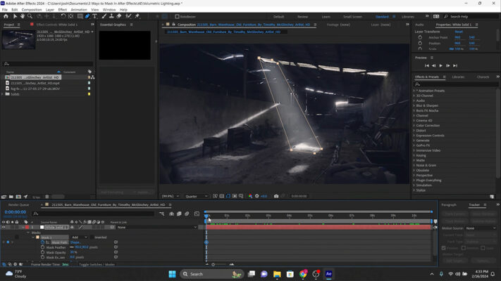
Task: Collapse the Masks group twirl arrow
Action: click(28, 233)
